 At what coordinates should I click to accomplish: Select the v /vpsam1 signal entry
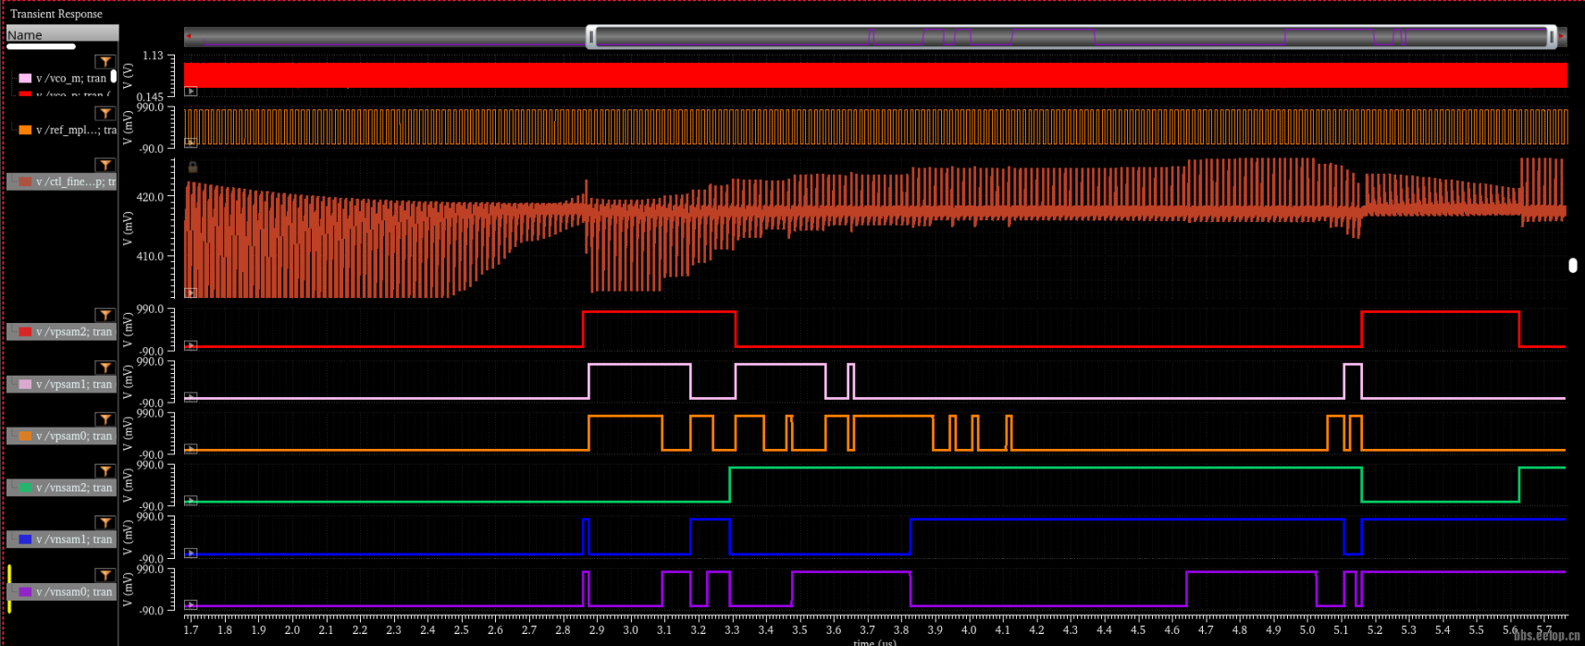(63, 384)
